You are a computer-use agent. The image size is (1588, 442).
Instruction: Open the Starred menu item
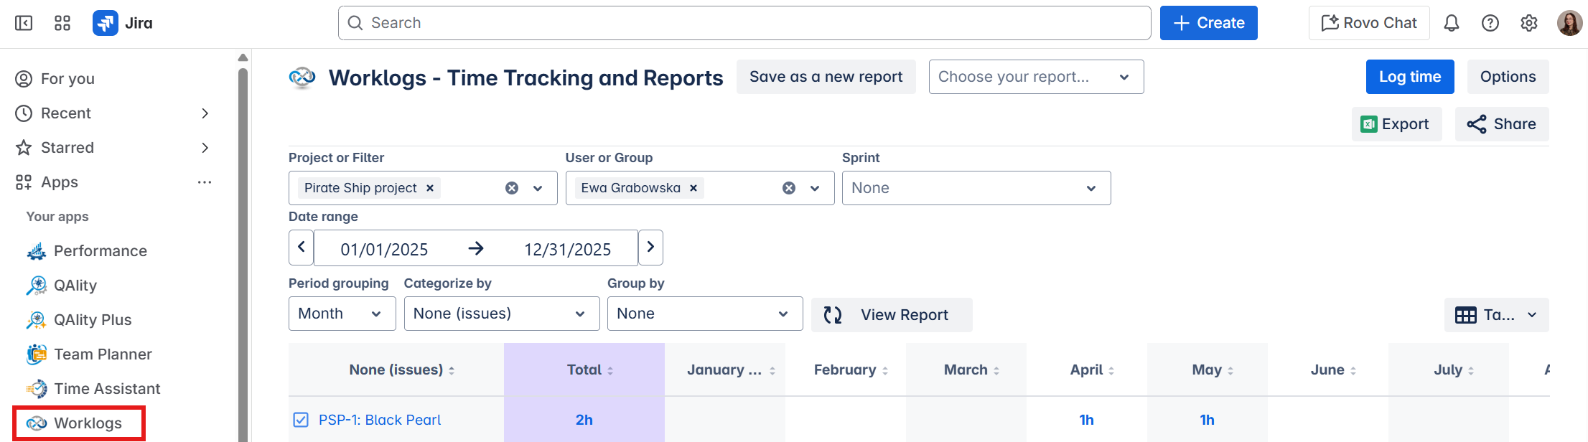67,148
